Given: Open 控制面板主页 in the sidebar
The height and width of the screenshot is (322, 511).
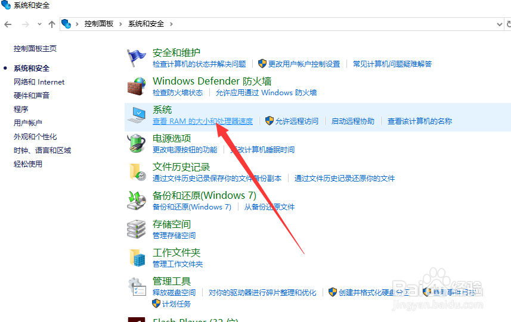Looking at the screenshot, I should point(35,49).
